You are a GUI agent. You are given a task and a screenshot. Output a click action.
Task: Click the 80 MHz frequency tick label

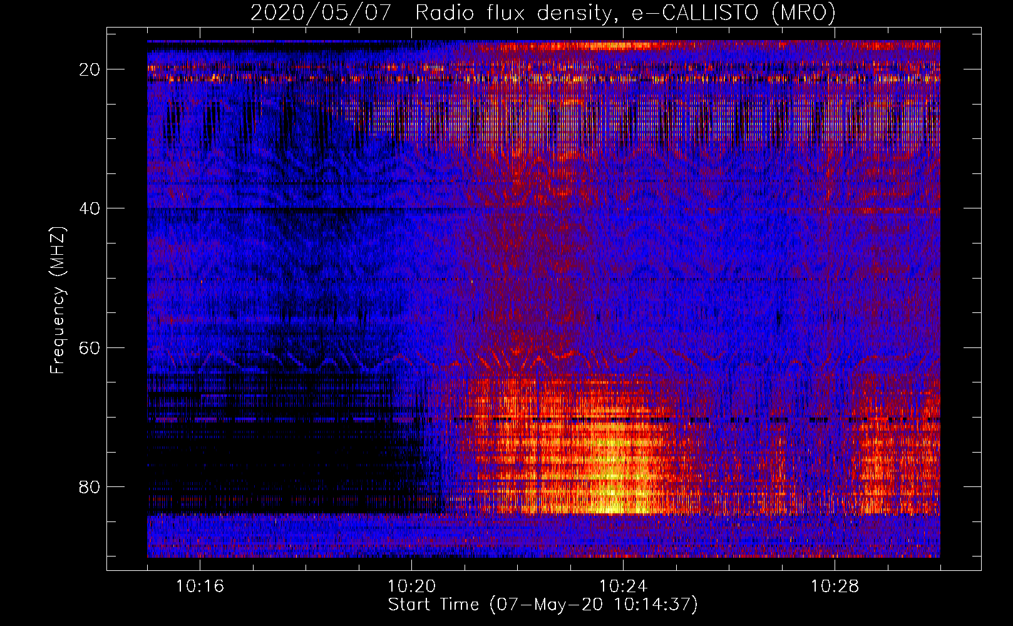click(x=90, y=486)
